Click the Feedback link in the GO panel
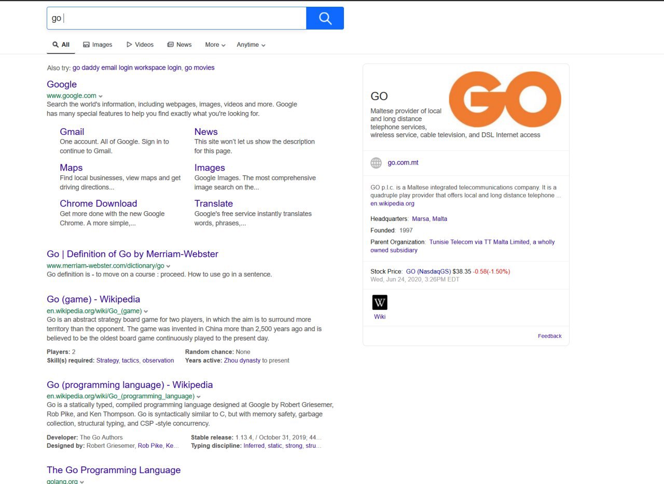 pyautogui.click(x=550, y=336)
